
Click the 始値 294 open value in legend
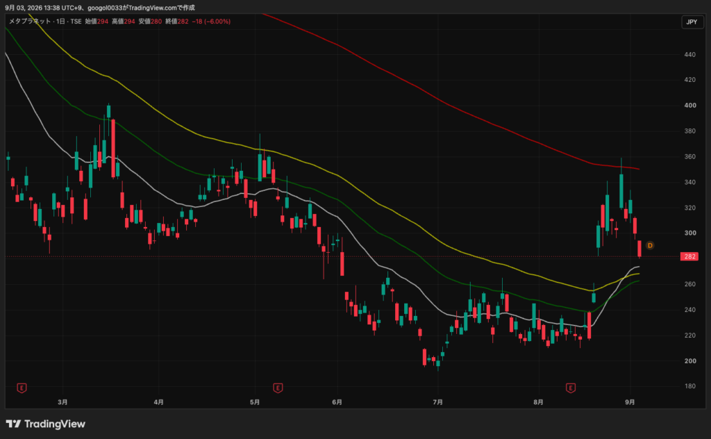pyautogui.click(x=97, y=22)
